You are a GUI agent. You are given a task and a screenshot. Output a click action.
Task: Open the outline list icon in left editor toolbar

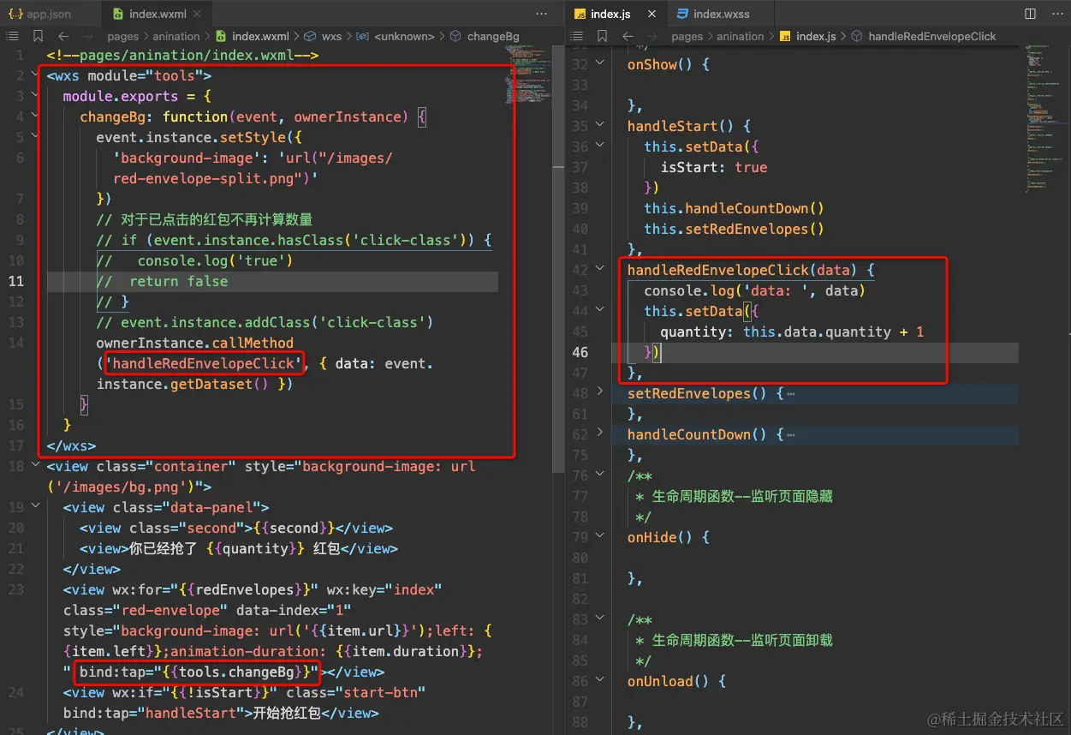click(12, 36)
